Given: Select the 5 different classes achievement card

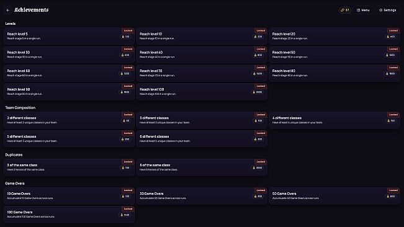Looking at the screenshot, I should click(x=69, y=139).
